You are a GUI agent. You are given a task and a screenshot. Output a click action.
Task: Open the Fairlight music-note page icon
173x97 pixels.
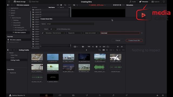pyautogui.click(x=113, y=95)
